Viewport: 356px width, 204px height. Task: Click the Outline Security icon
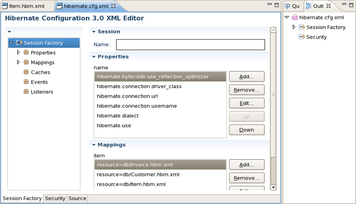coord(302,37)
